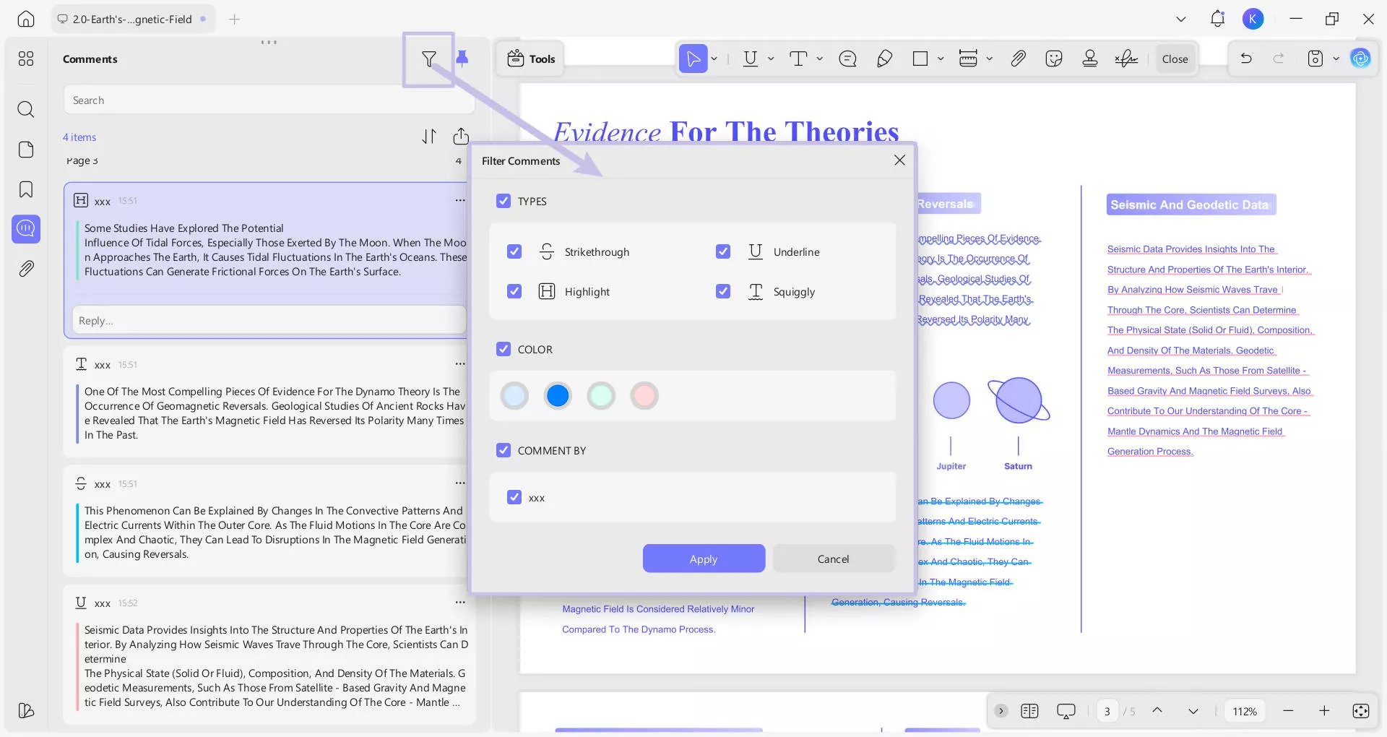Image resolution: width=1387 pixels, height=737 pixels.
Task: Add a sticky note comment
Action: pos(847,59)
